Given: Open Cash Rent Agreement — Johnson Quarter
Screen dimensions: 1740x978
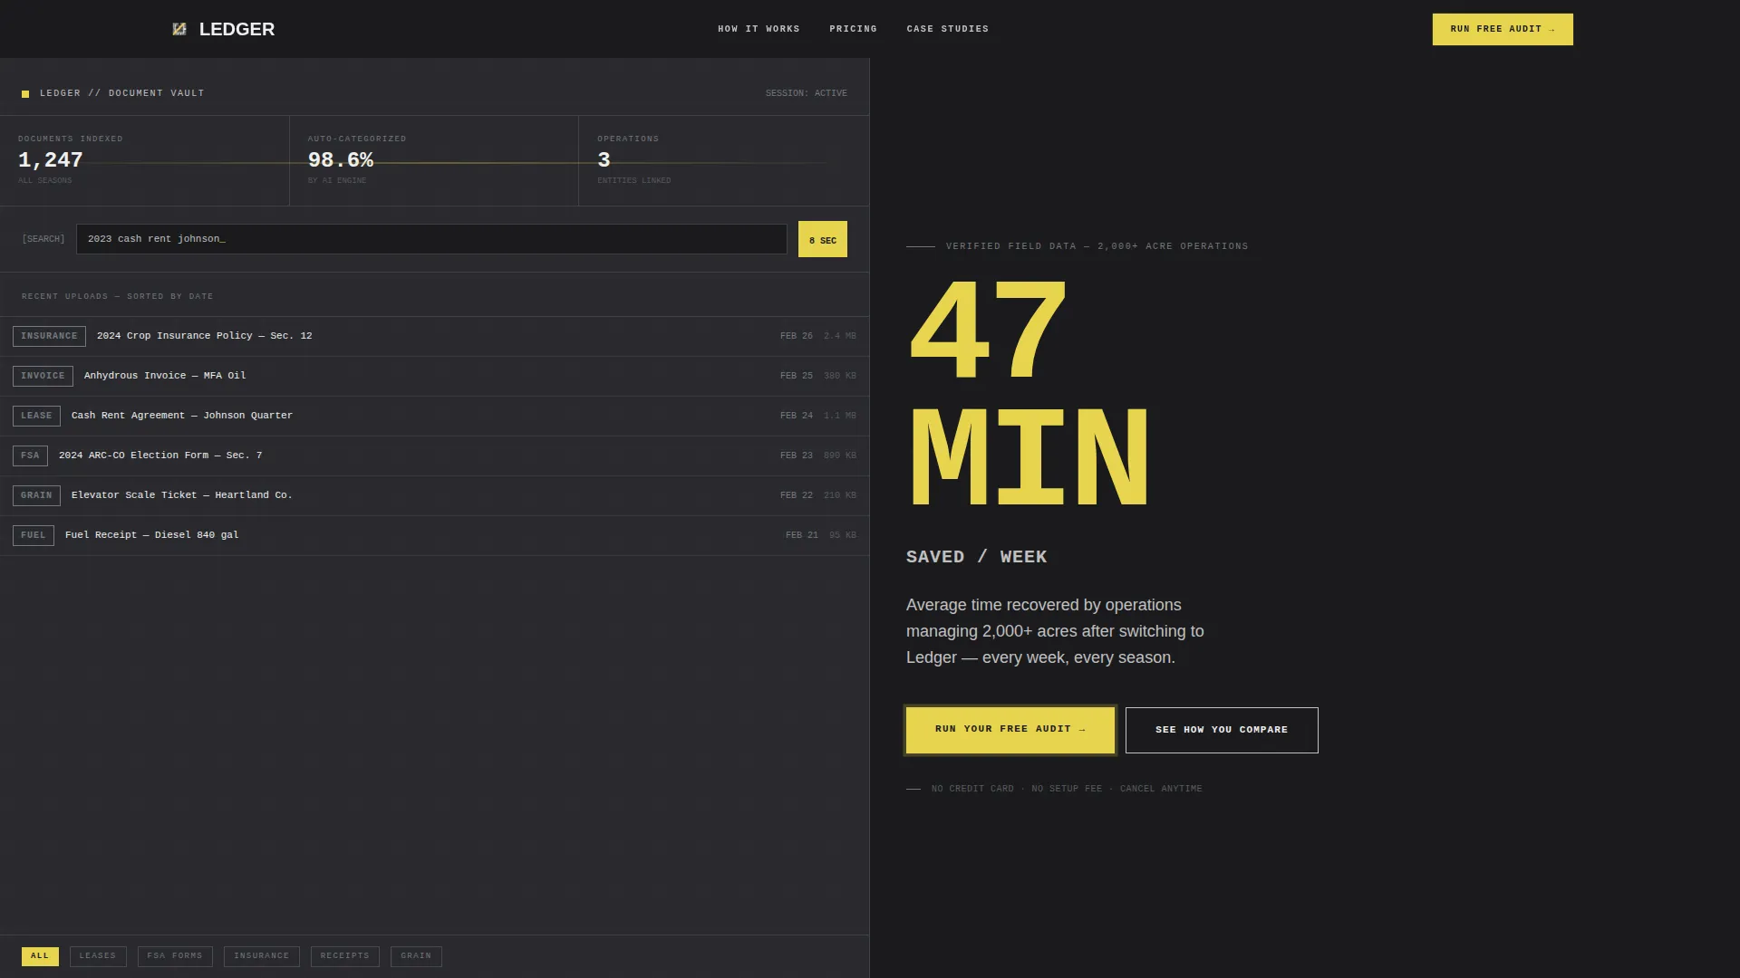Looking at the screenshot, I should (435, 416).
